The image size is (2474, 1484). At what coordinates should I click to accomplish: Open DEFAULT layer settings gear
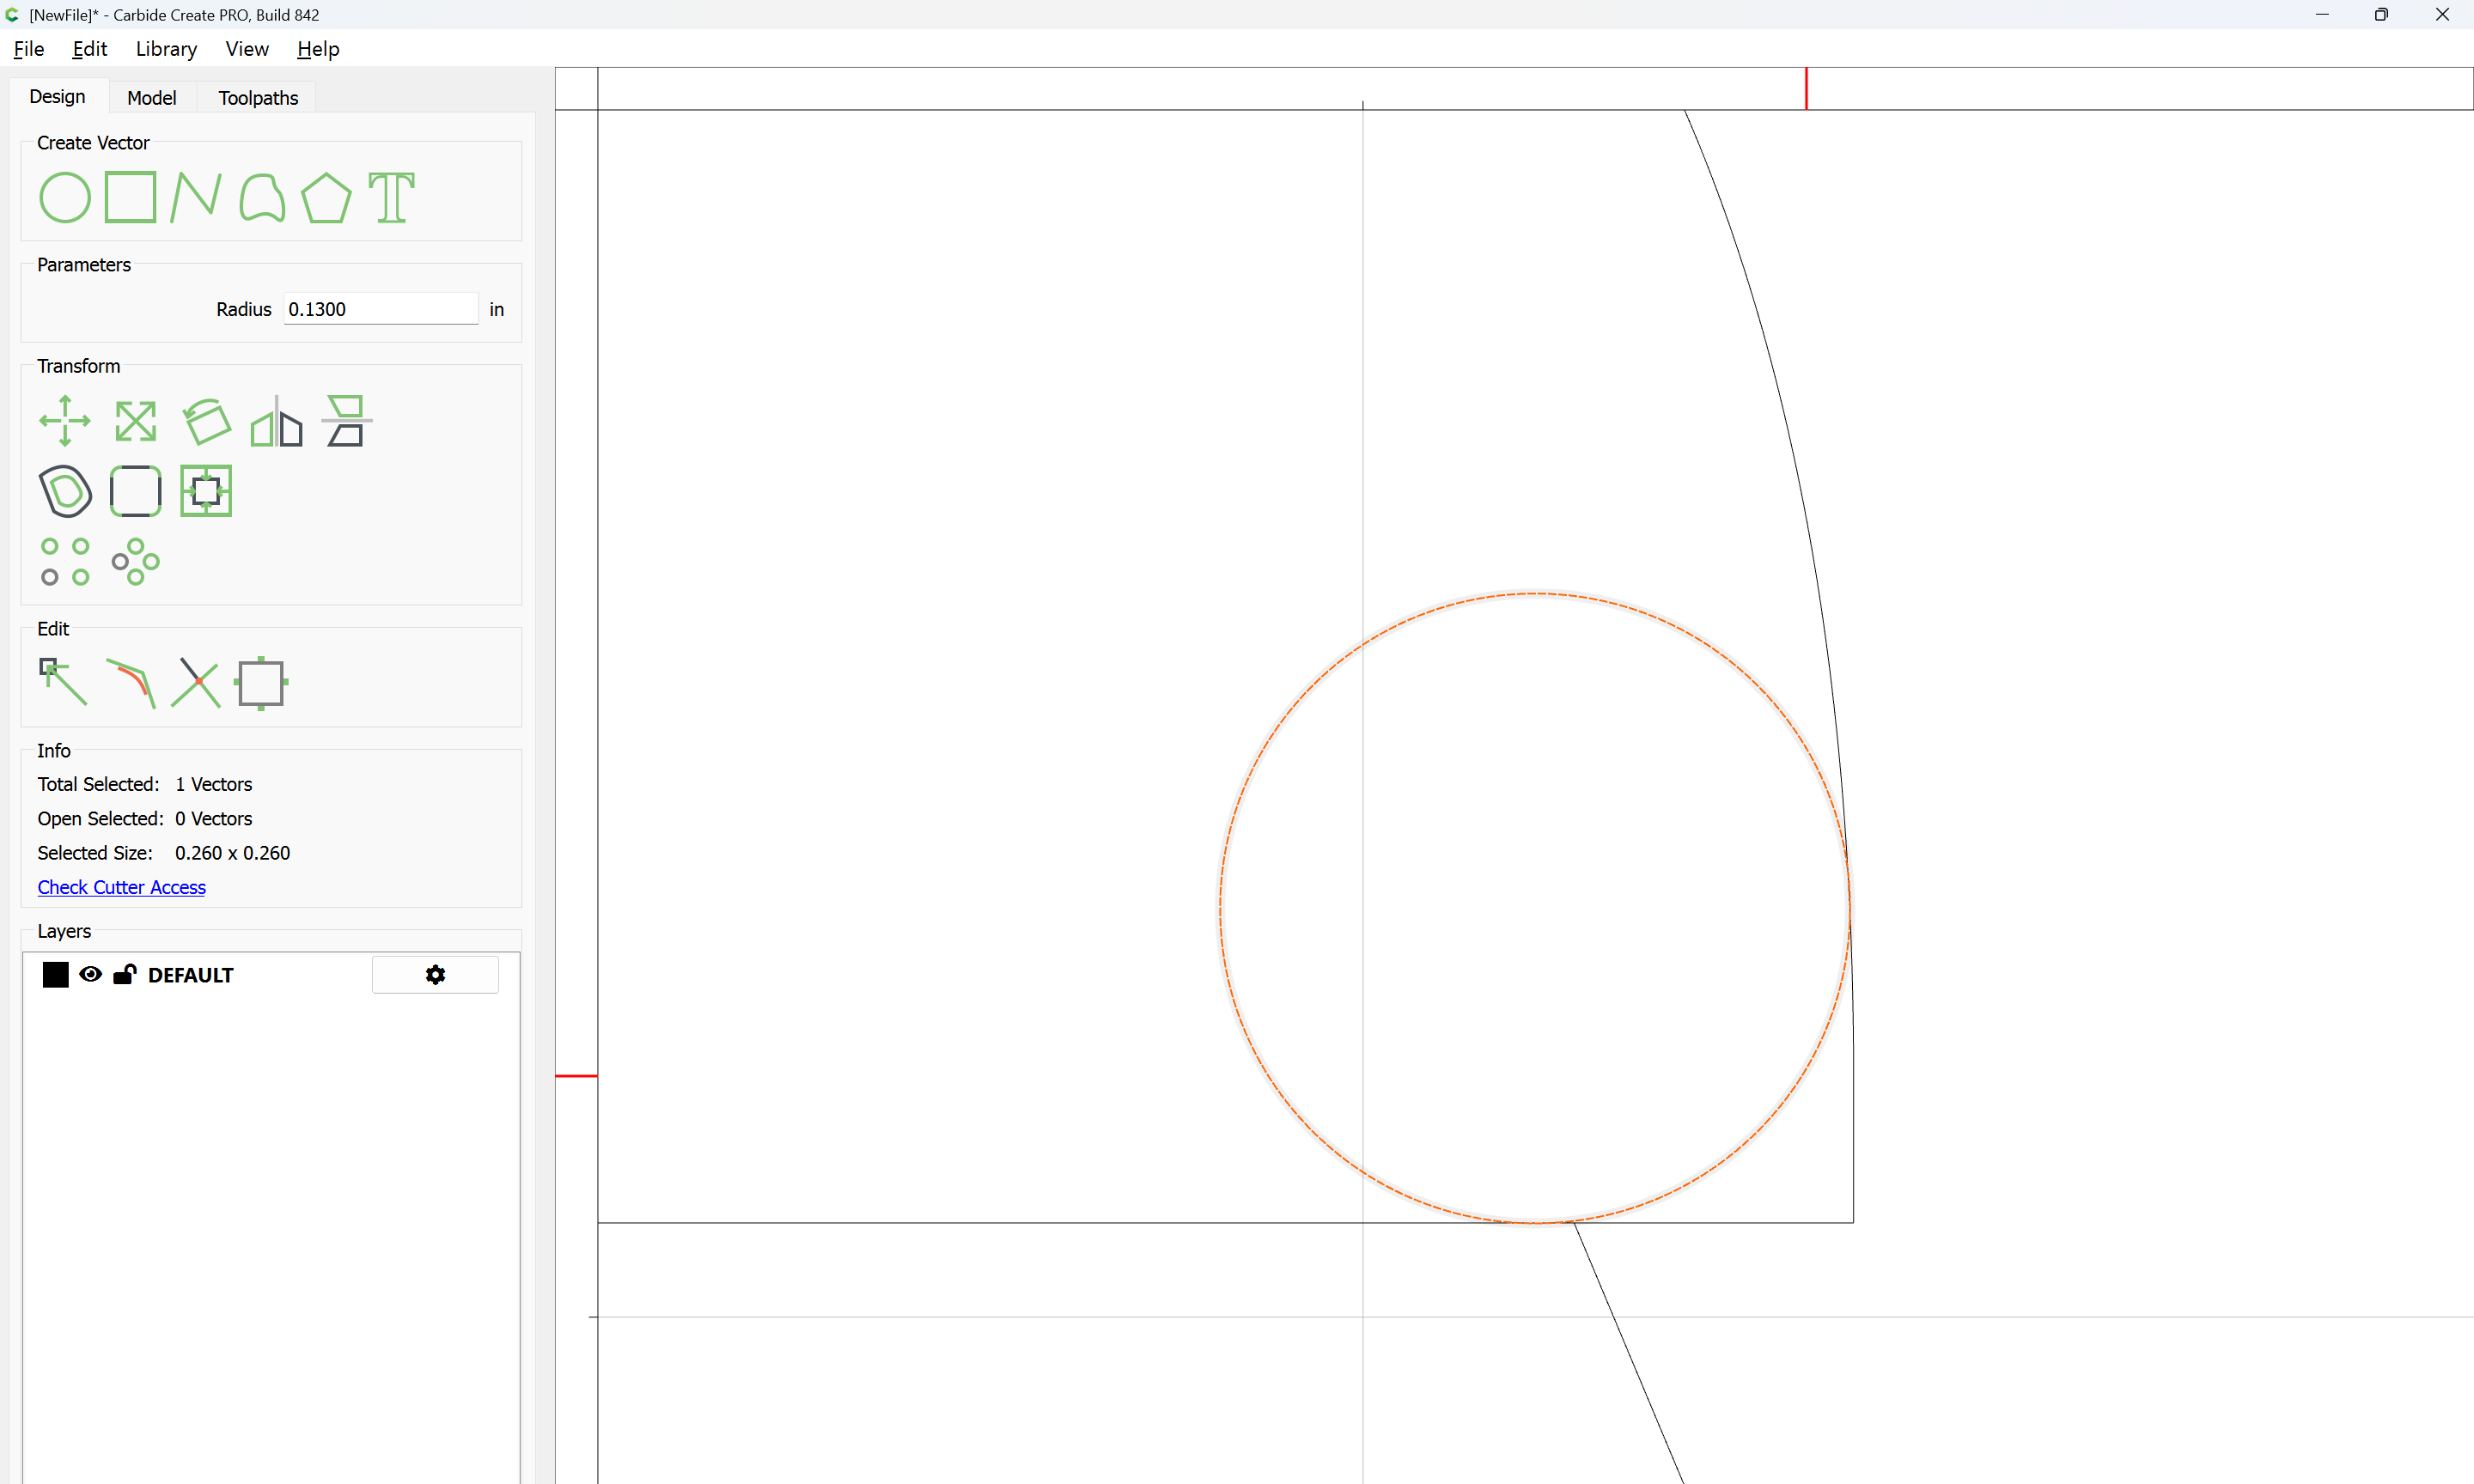point(435,974)
